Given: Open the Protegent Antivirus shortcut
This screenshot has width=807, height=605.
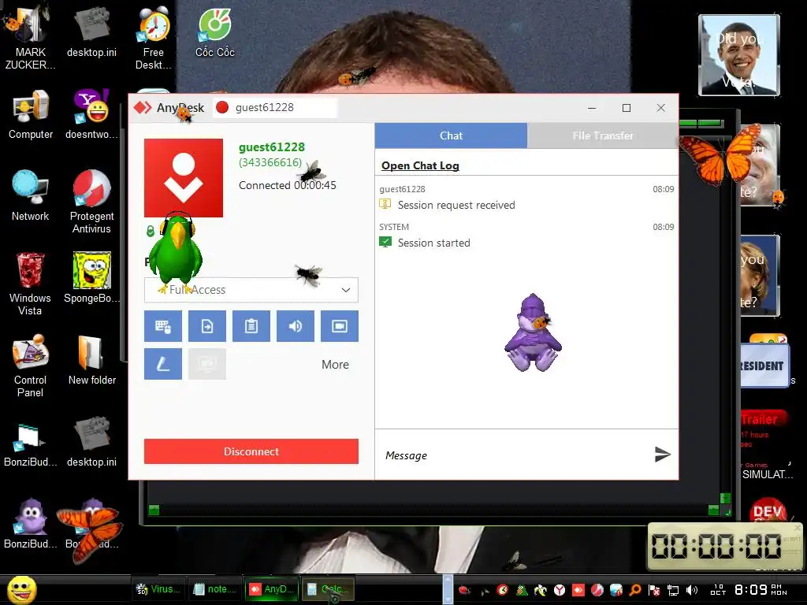Looking at the screenshot, I should [x=91, y=202].
